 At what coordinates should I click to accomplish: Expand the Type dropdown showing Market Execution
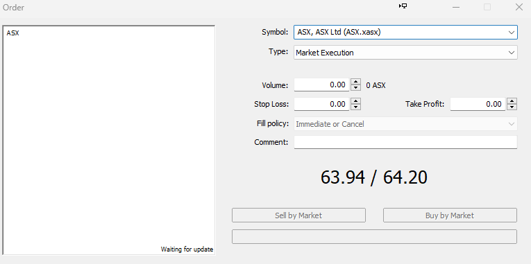click(x=511, y=53)
